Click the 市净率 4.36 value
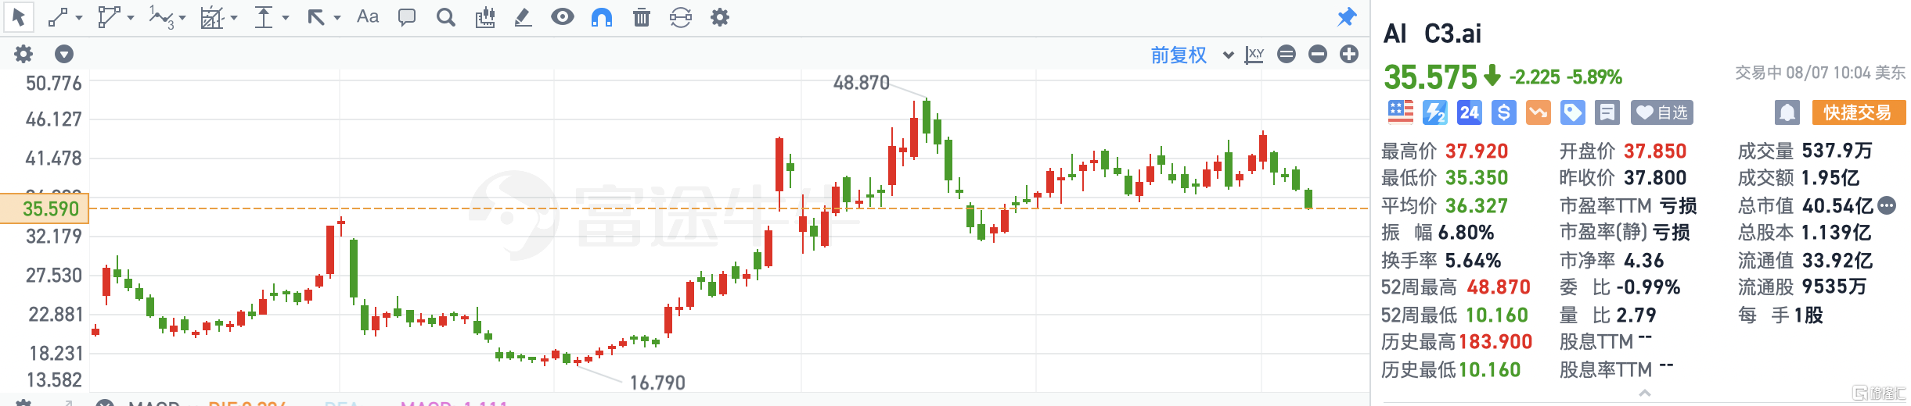The image size is (1911, 406). click(x=1643, y=260)
